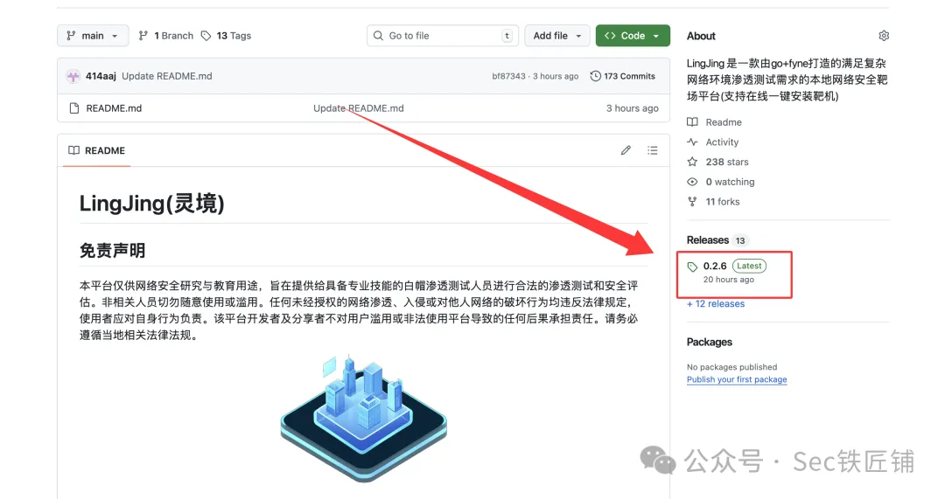Click the 3 hours ago timestamp in README.md row
Image resolution: width=945 pixels, height=499 pixels.
coord(633,108)
